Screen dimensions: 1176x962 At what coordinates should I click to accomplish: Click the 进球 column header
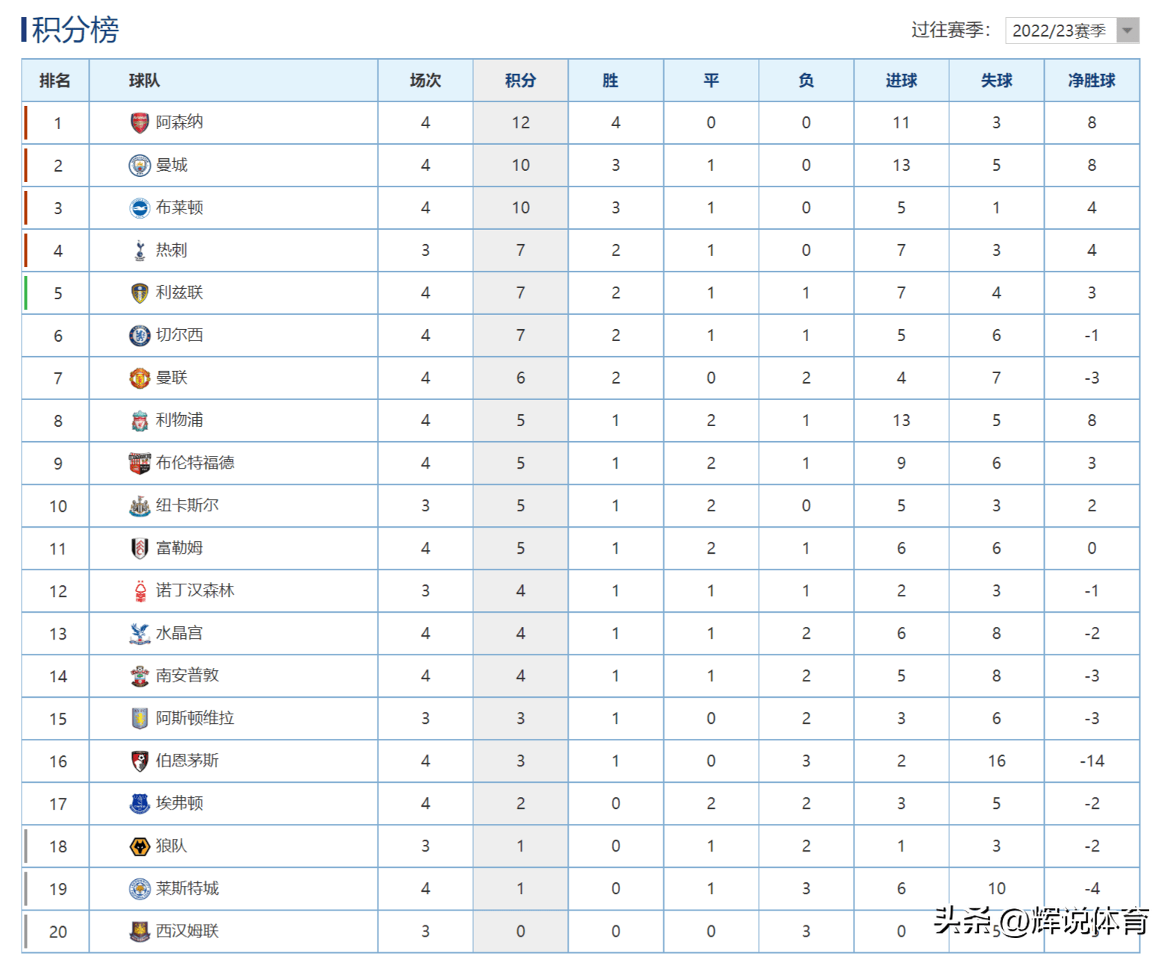click(x=901, y=80)
